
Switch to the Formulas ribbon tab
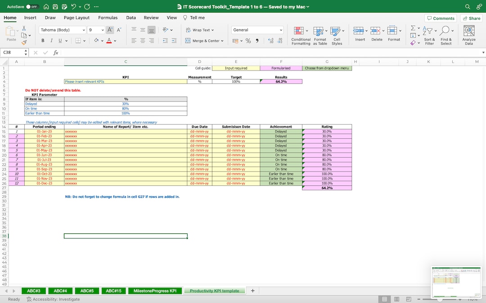(x=108, y=18)
